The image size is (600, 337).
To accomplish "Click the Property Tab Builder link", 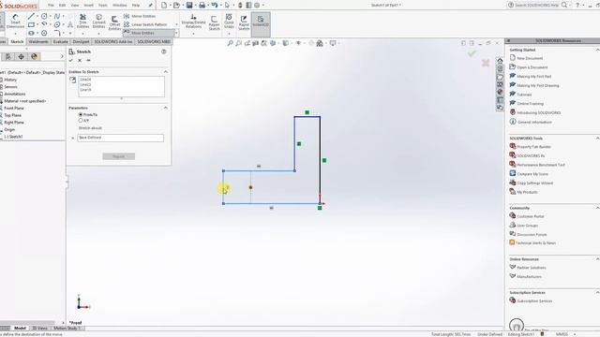I will tap(533, 147).
